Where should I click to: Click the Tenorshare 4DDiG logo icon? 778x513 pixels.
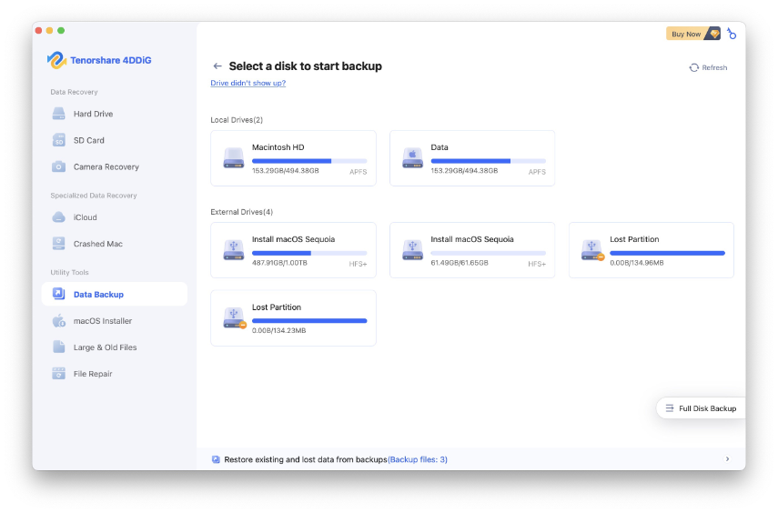(x=57, y=60)
